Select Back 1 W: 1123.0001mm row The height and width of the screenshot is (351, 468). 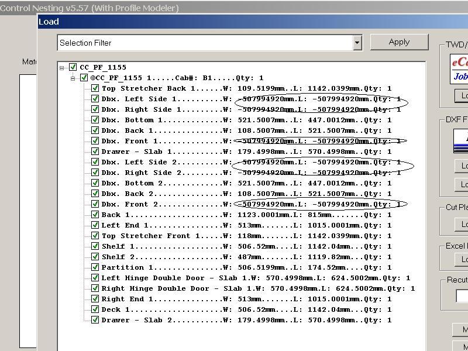[246, 215]
